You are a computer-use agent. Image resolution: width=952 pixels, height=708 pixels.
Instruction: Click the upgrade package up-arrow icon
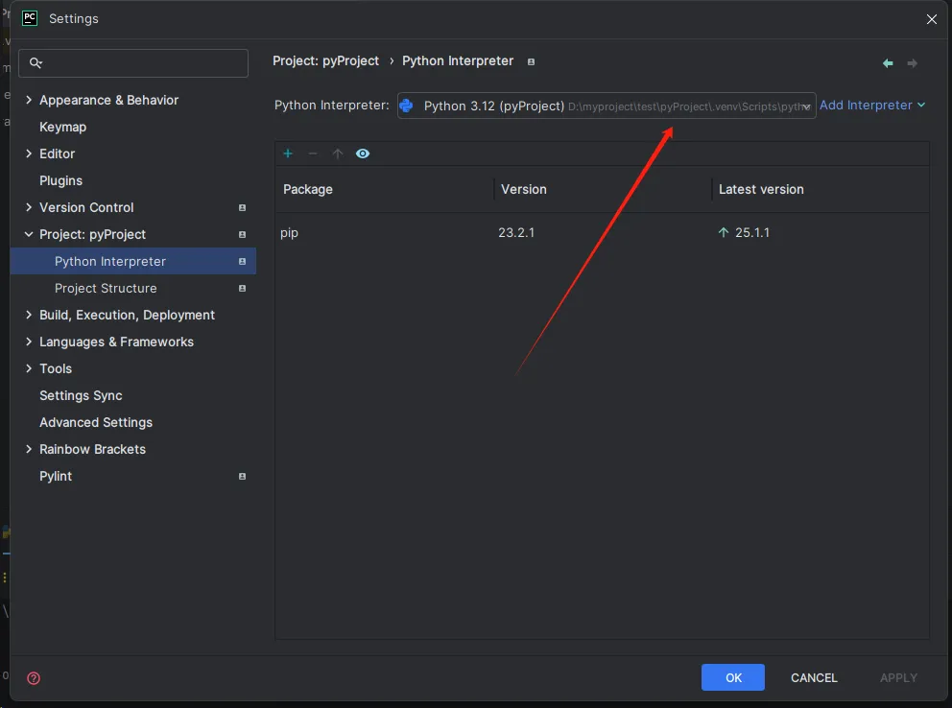(x=338, y=153)
